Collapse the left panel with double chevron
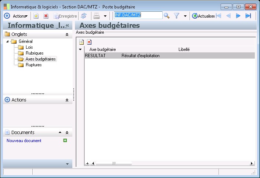Image resolution: width=260 pixels, height=178 pixels. pyautogui.click(x=67, y=25)
